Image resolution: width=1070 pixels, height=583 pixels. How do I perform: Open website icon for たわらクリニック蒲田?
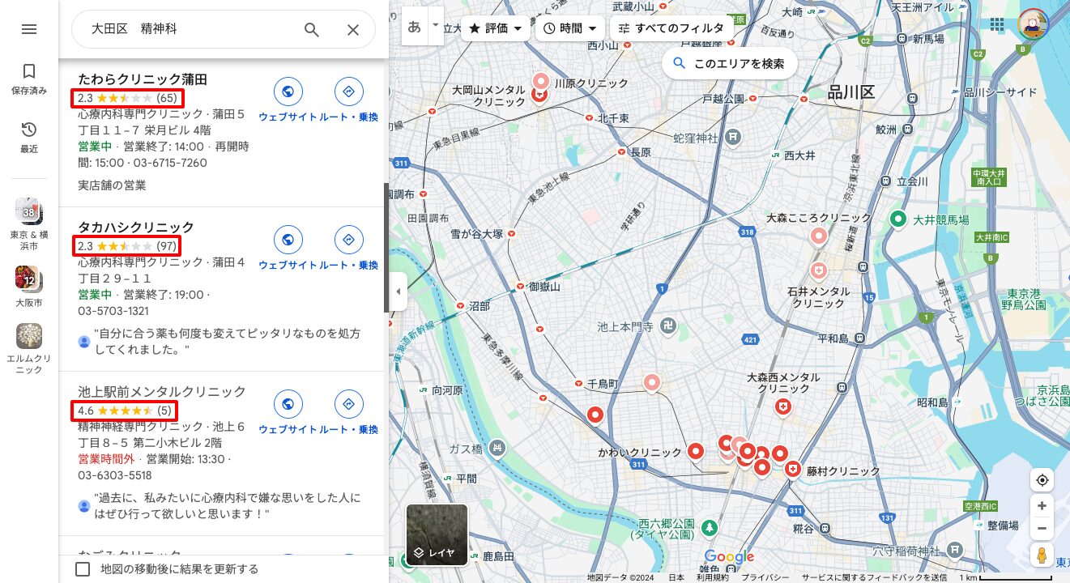click(288, 91)
